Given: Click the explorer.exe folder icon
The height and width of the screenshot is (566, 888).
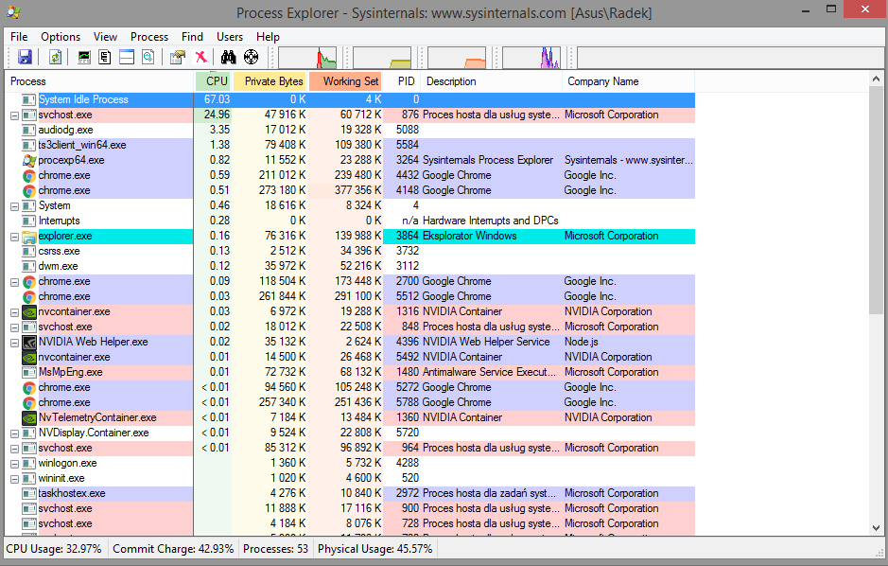Looking at the screenshot, I should pos(29,237).
